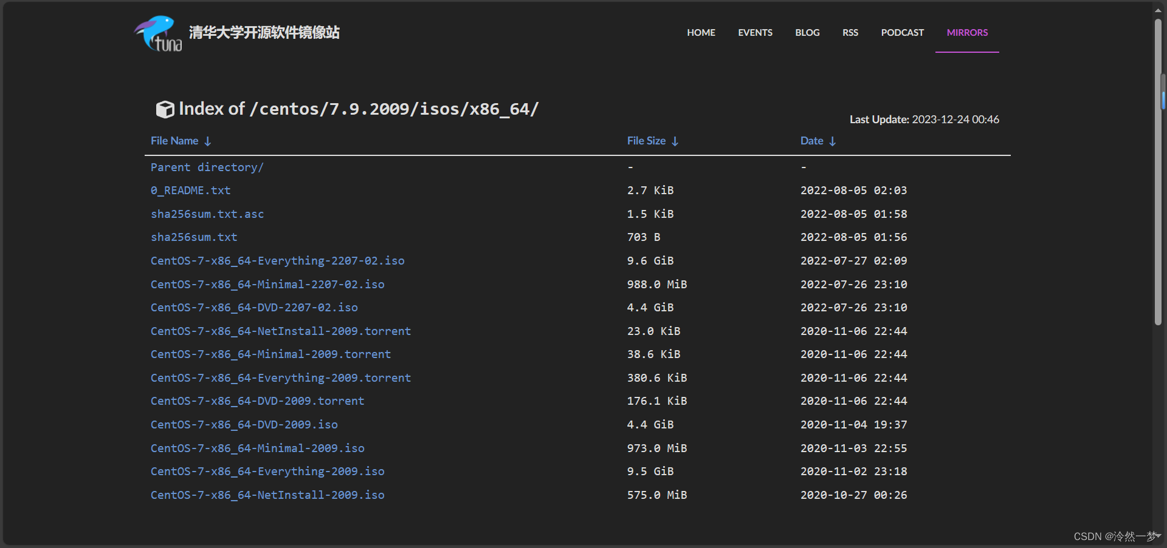Get CentOS-7-x86_64-NetInstall-2009.iso

pos(267,495)
